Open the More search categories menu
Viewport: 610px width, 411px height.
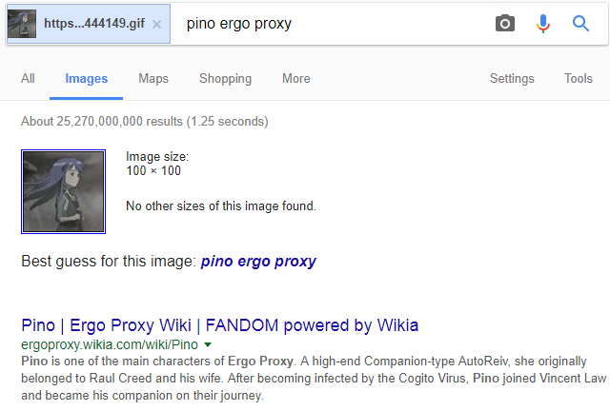296,79
